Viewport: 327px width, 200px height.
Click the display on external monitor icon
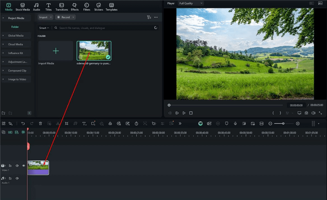(299, 113)
